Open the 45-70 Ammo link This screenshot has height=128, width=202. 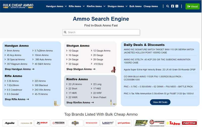click(41, 94)
